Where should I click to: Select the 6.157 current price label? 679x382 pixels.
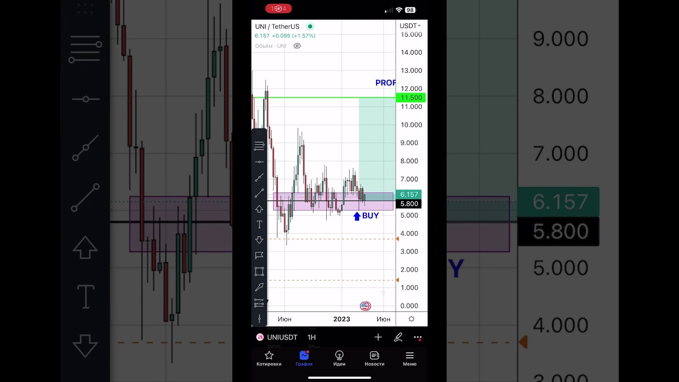tap(410, 195)
